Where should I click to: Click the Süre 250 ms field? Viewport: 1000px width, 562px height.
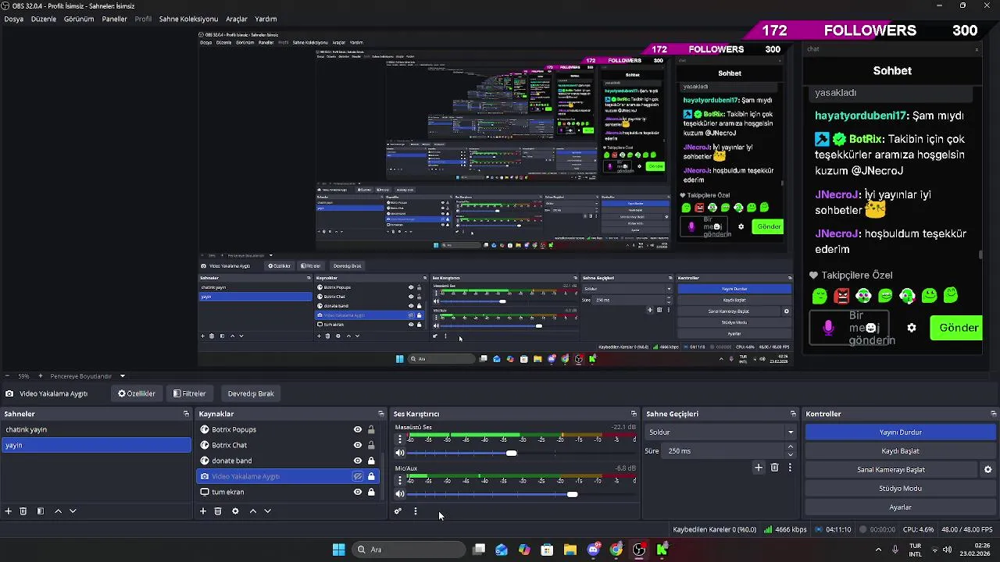[723, 451]
